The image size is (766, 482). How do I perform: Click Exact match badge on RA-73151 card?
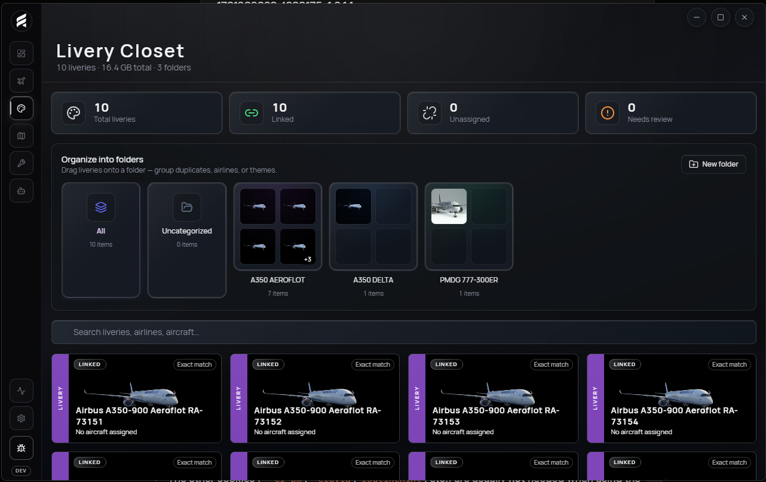(194, 364)
